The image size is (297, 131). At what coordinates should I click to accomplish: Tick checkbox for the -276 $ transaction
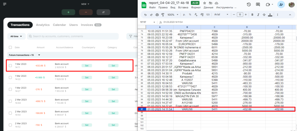[x=10, y=89]
